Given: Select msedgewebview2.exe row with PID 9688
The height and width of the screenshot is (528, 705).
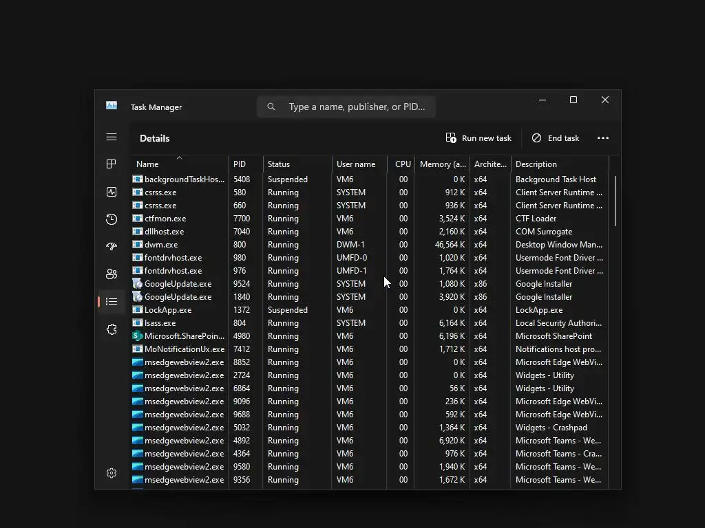Looking at the screenshot, I should click(370, 414).
